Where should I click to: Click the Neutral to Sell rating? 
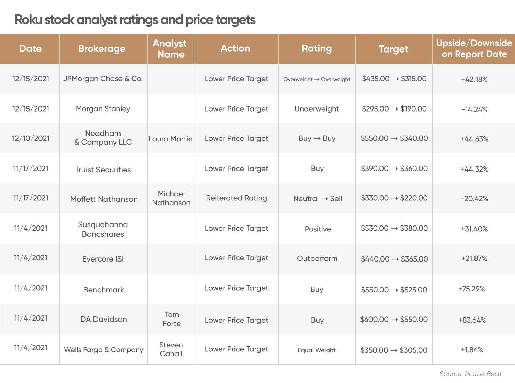[318, 199]
